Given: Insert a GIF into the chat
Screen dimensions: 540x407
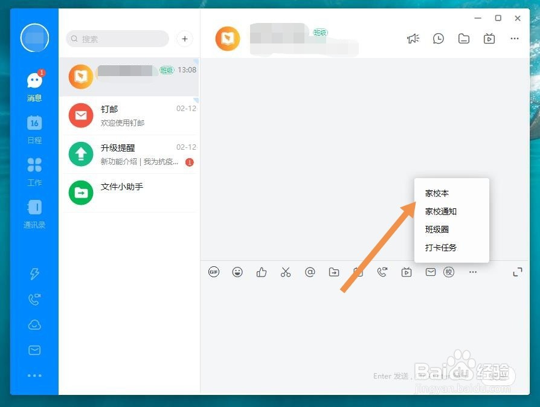Looking at the screenshot, I should click(214, 272).
